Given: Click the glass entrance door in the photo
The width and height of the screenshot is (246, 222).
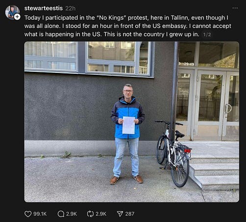Looking at the screenshot, I should click(x=210, y=105).
